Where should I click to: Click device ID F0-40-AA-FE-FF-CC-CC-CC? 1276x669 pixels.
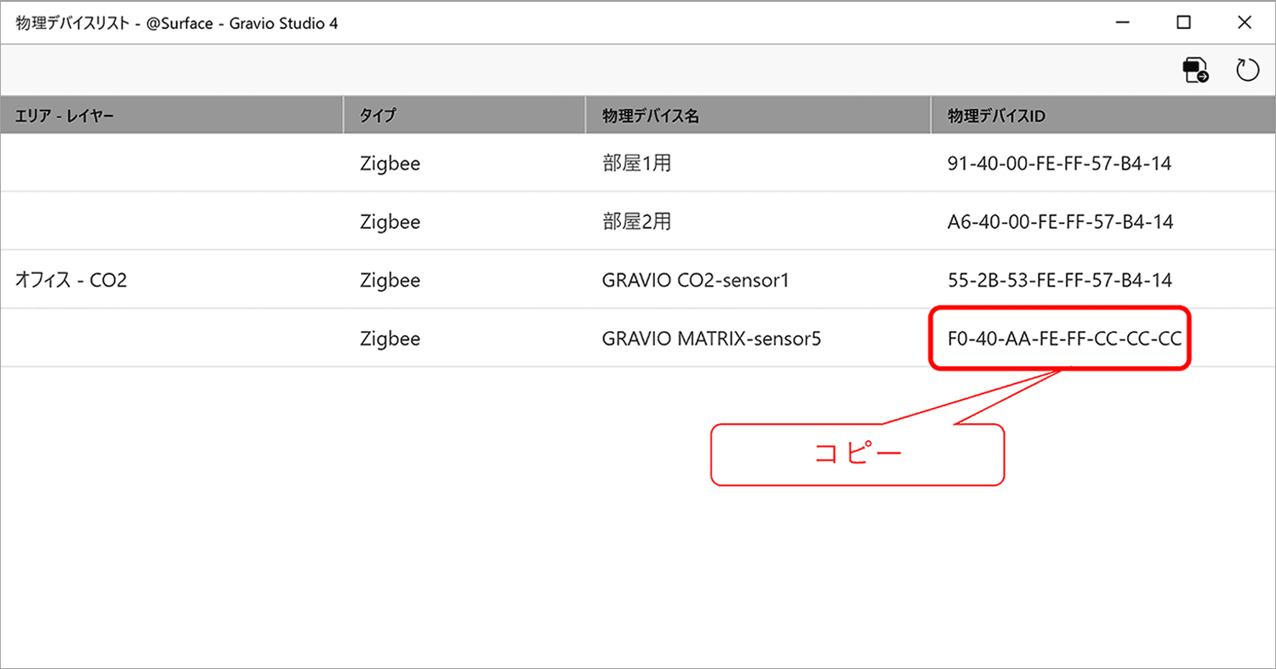point(1064,339)
